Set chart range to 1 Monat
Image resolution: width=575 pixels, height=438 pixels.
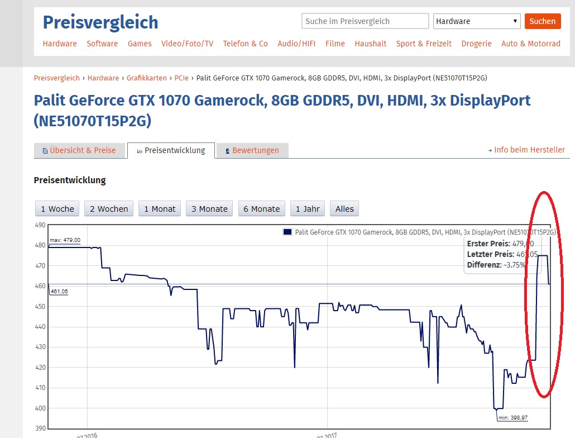(160, 209)
